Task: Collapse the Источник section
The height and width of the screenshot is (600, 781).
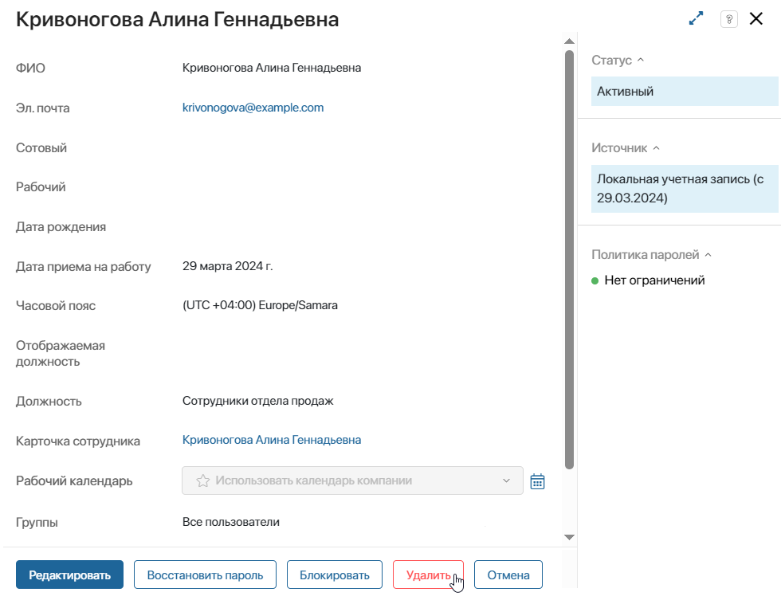Action: [x=656, y=148]
